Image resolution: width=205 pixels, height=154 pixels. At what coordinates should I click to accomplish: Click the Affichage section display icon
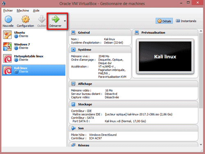[73, 84]
